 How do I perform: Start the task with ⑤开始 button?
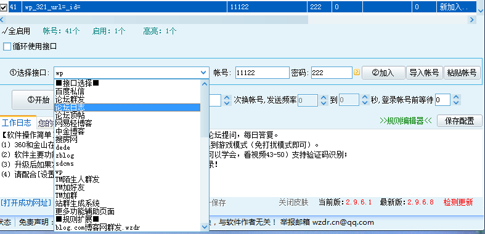tap(33, 100)
